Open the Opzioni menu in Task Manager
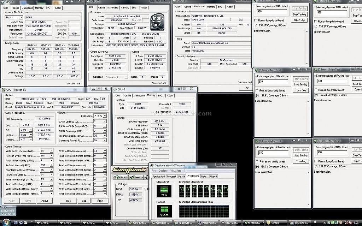The width and height of the screenshot is (362, 226). [x=163, y=171]
